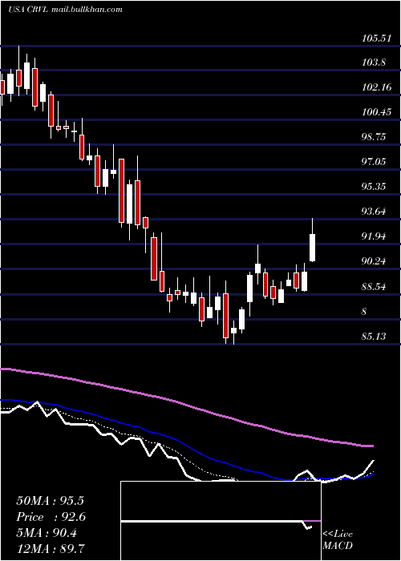Click the 100.45 price axis label

pyautogui.click(x=375, y=112)
